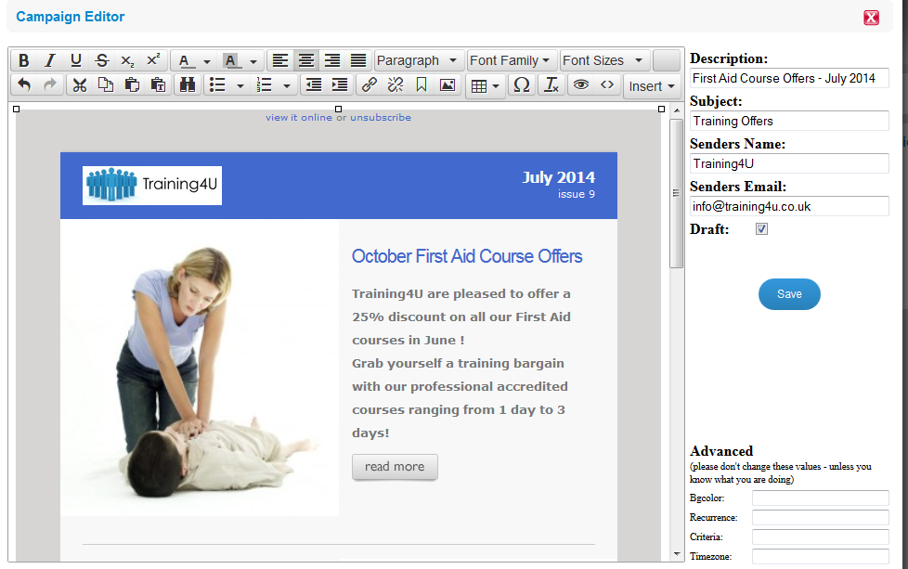Select the Training4U logo image

[152, 186]
